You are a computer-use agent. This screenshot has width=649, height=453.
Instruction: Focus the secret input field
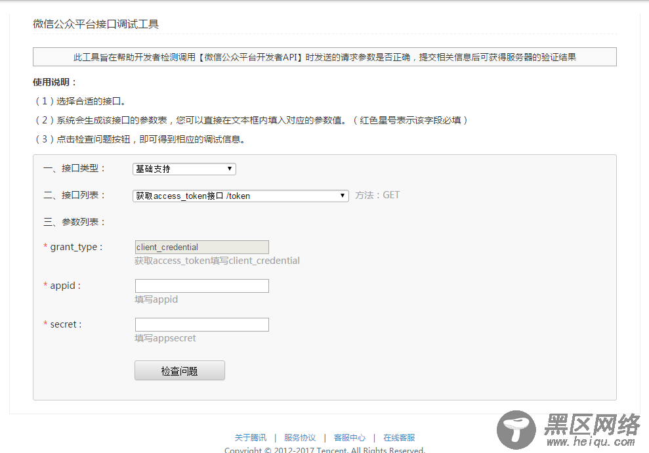coord(202,324)
